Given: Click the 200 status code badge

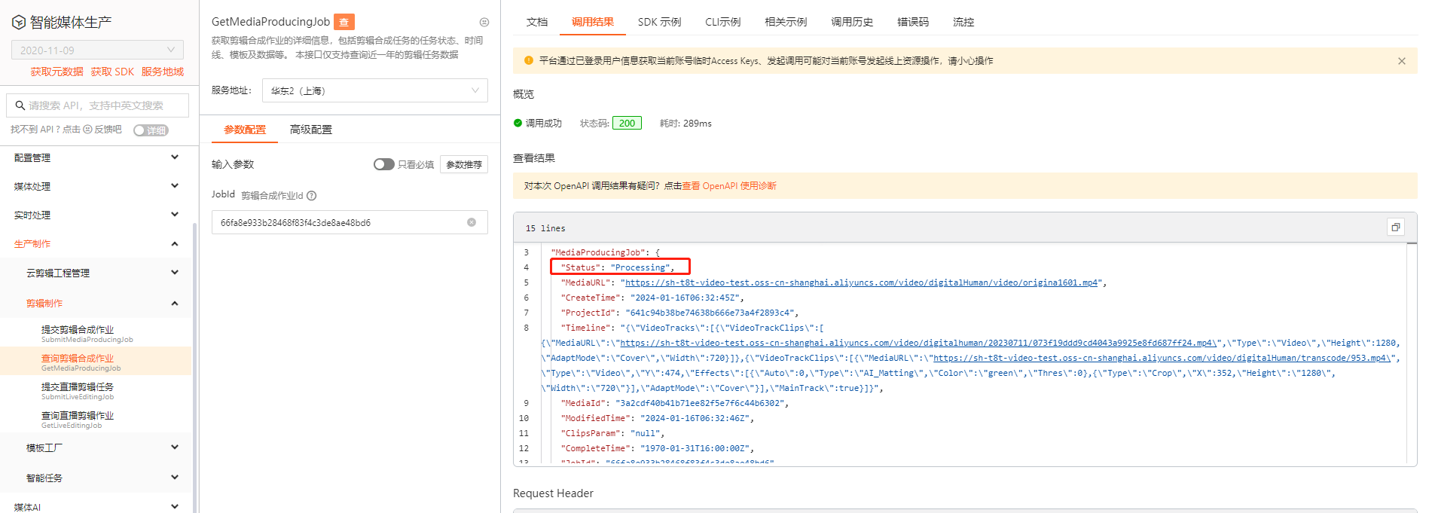Looking at the screenshot, I should click(627, 123).
